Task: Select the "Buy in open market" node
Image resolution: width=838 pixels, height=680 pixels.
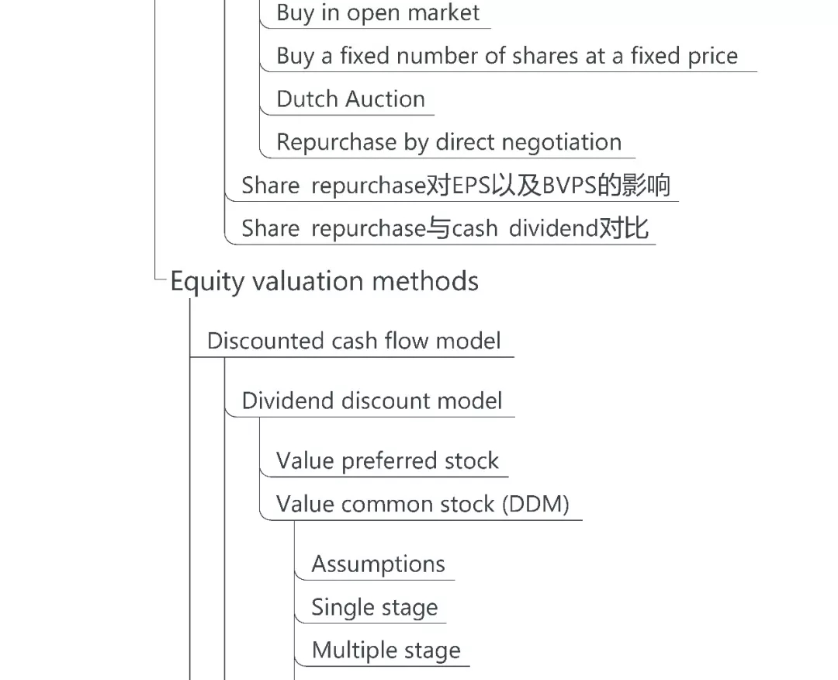Action: pos(378,13)
